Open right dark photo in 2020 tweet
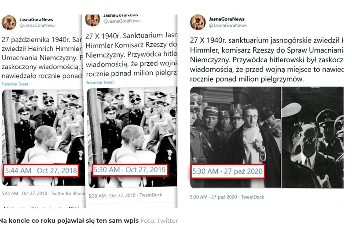Image resolution: width=352 pixels, height=231 pixels. 312,137
